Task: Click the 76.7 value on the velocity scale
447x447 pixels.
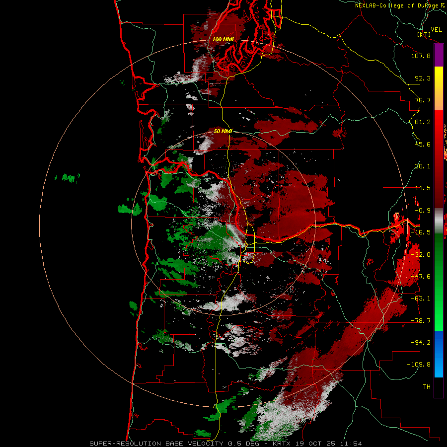Action: pyautogui.click(x=423, y=100)
